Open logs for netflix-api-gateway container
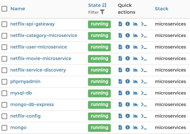The width and height of the screenshot is (190, 134). (120, 24)
